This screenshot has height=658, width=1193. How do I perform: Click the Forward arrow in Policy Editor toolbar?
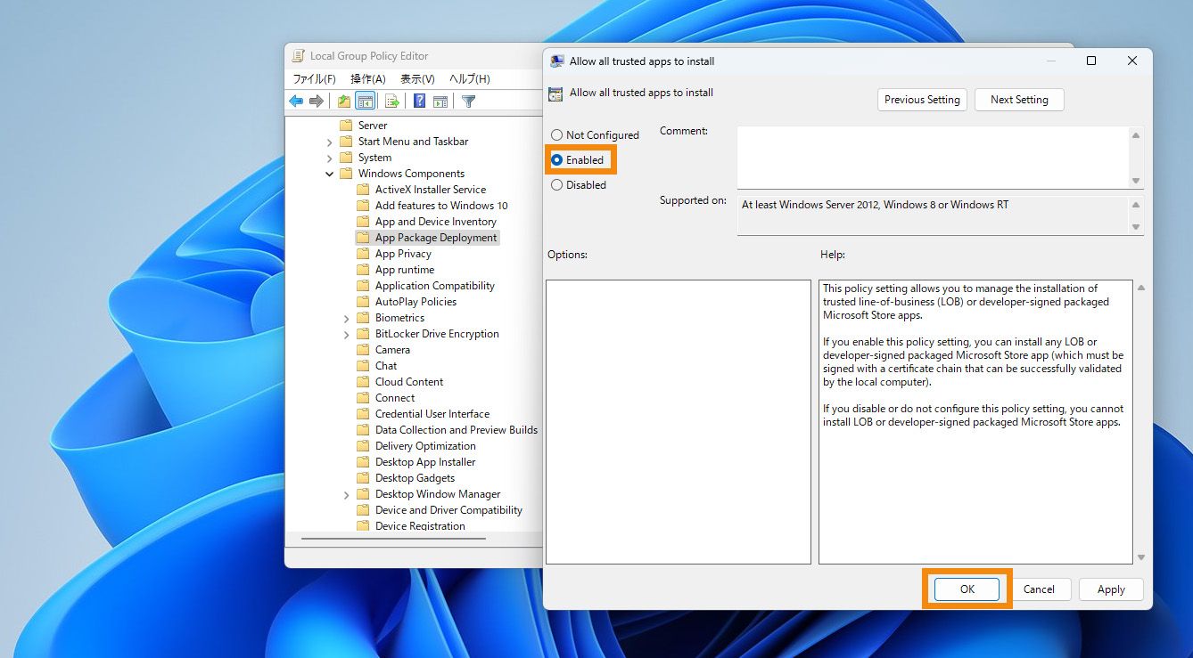coord(316,102)
